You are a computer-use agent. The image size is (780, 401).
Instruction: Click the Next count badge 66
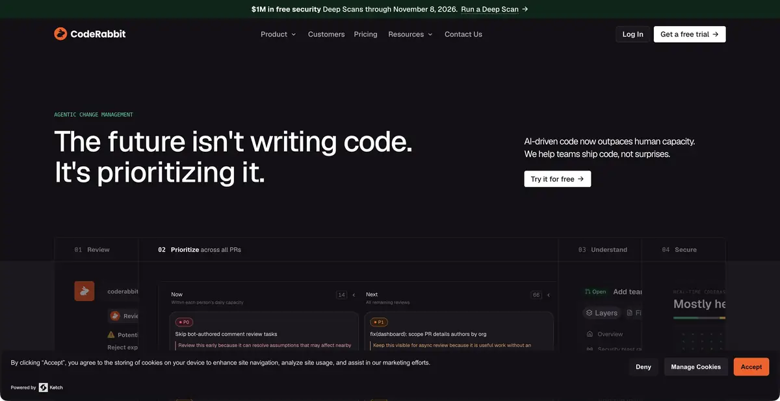[x=536, y=295]
